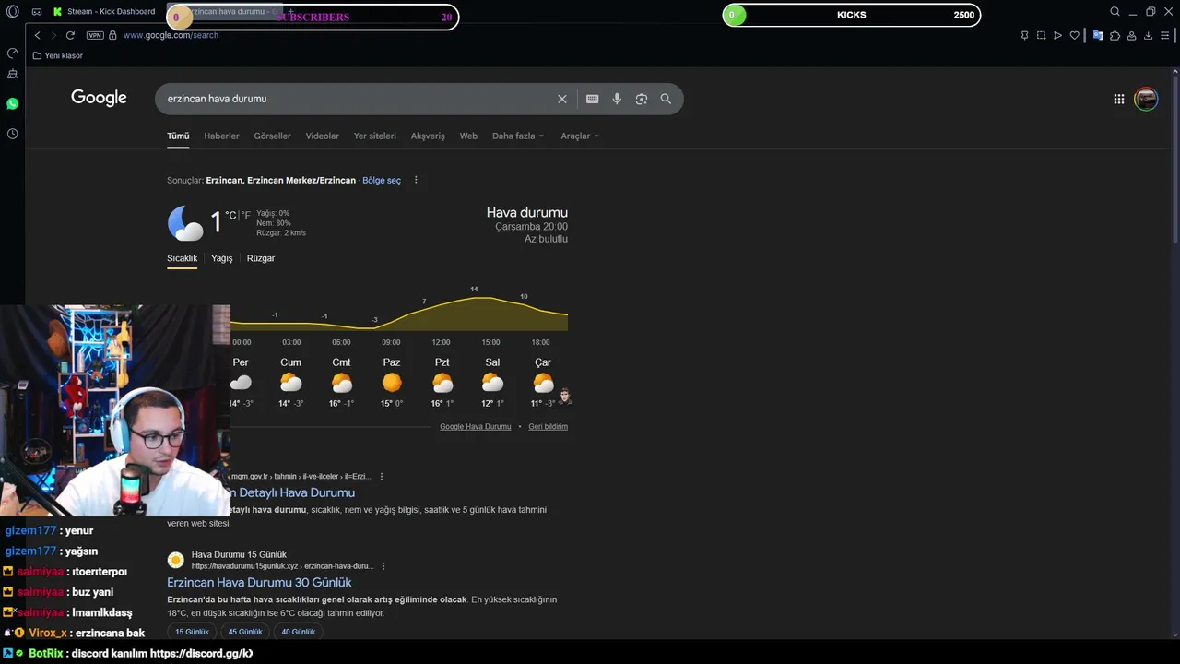
Task: Take a snapshot with the capture icon
Action: coord(1041,35)
